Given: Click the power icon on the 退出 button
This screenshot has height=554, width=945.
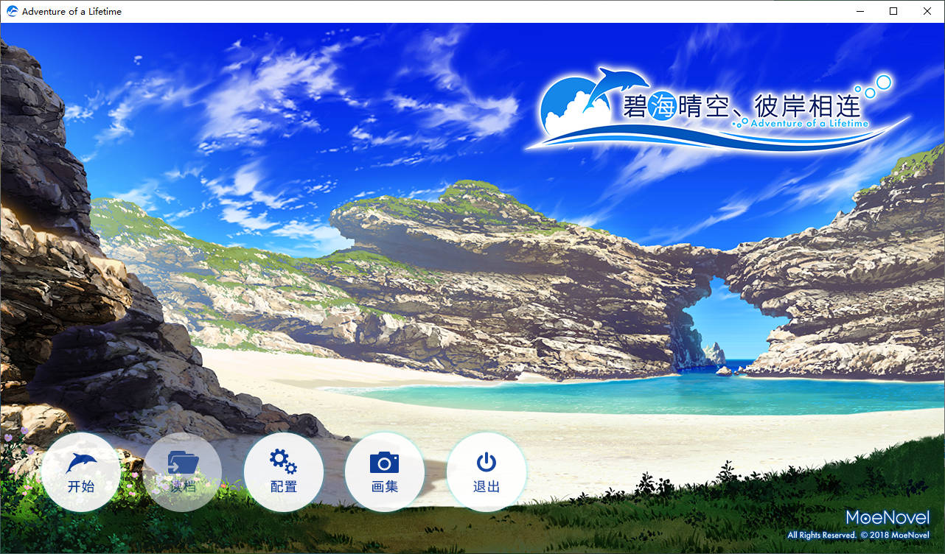Looking at the screenshot, I should [487, 462].
